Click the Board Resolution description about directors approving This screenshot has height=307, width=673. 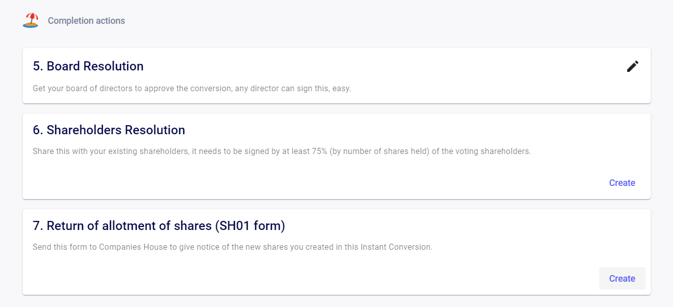[192, 89]
